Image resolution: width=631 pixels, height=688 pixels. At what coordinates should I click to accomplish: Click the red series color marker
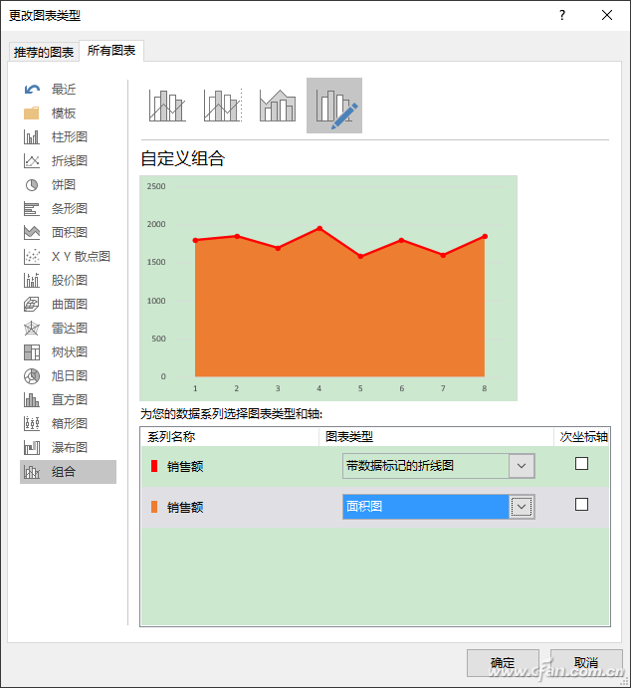click(x=154, y=466)
